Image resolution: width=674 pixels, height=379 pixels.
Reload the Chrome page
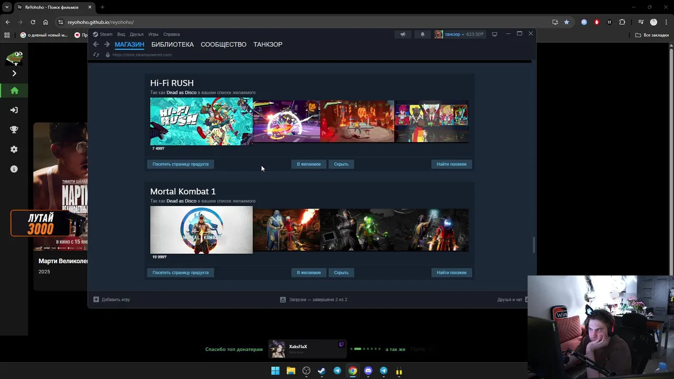coord(33,22)
